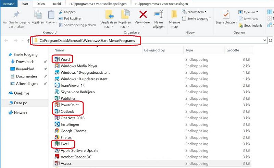Screen dimensions: 274x168
Task: Sort by Gewijzigd op column header
Action: (x=163, y=50)
